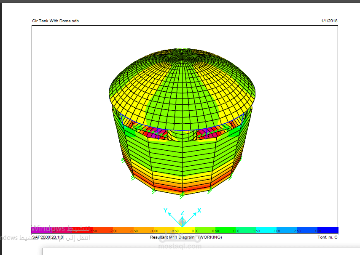
Task: Click the '0.00' value on the legend
Action: coord(195,231)
